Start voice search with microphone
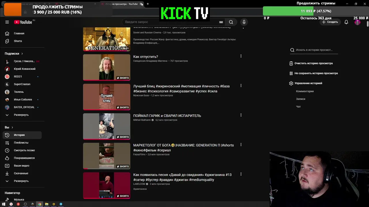Screen dimensions: 369x207 244,22
